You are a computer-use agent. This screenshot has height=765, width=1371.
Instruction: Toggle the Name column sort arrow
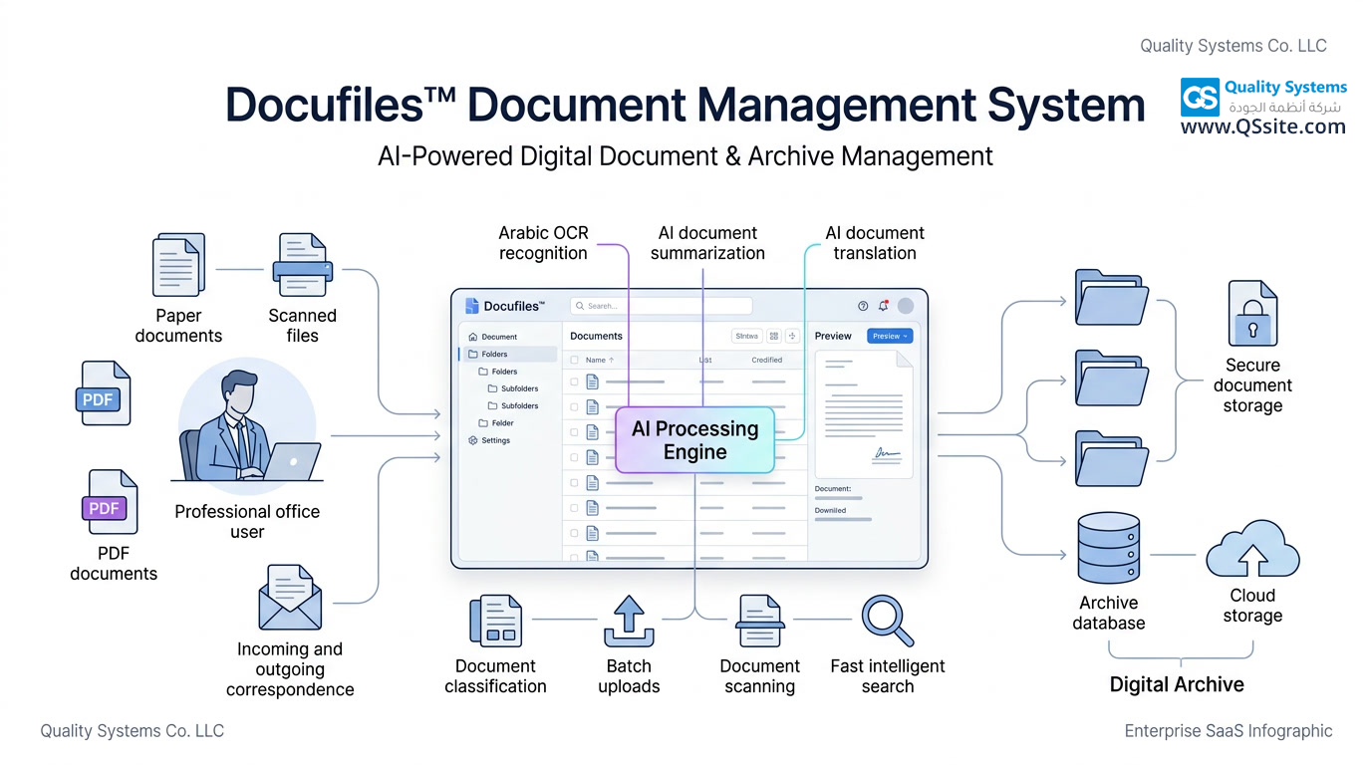[x=611, y=360]
